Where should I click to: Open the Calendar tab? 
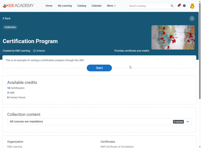pos(96,6)
